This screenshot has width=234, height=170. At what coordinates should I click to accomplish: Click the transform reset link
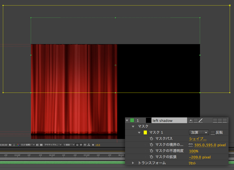[192, 163]
